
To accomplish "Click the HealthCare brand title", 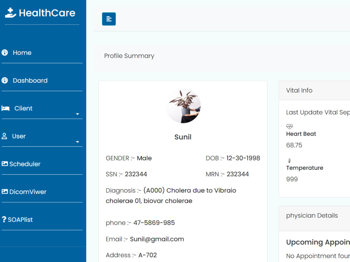I will 47,13.
